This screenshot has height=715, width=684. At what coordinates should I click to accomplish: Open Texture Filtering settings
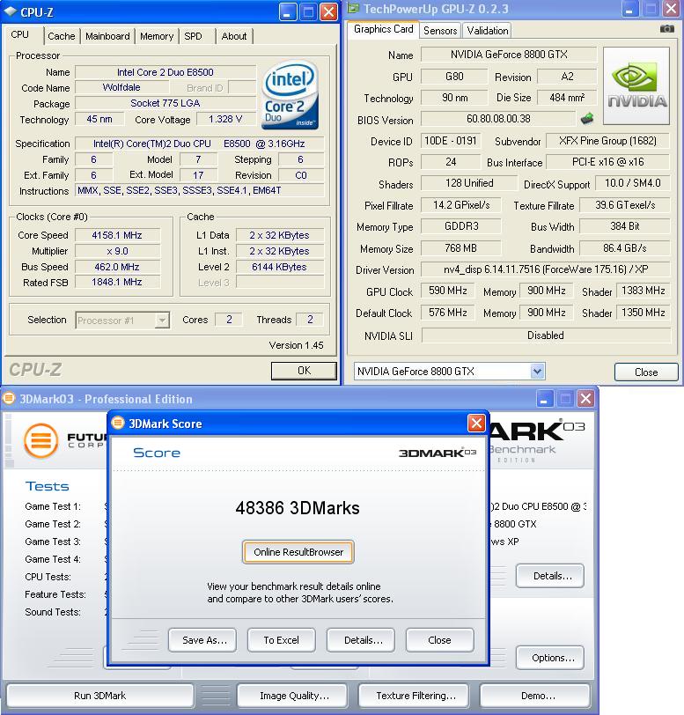click(x=414, y=696)
